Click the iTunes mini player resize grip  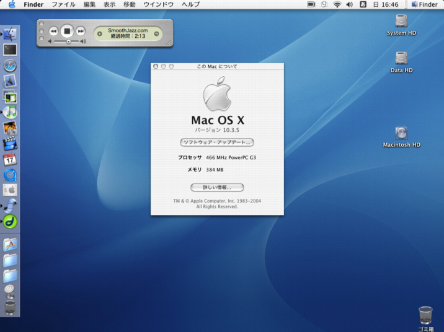click(169, 43)
